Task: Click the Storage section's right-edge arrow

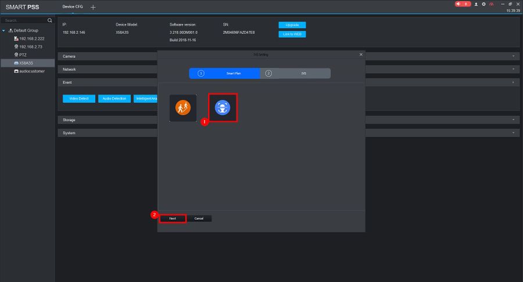Action: click(x=513, y=120)
